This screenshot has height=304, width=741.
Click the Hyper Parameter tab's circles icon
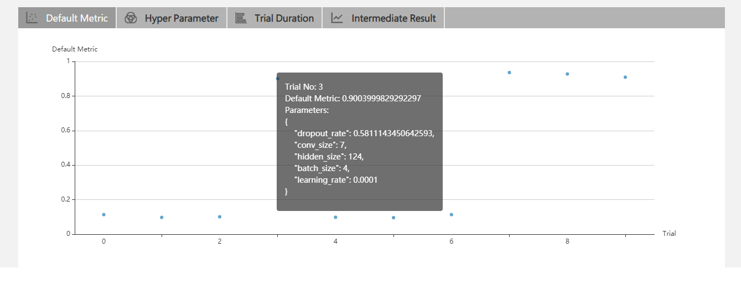[131, 18]
